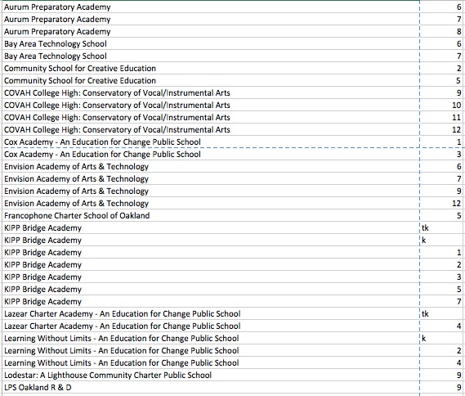Select the LPS Oakland R & D cell
The width and height of the screenshot is (465, 396).
click(x=210, y=387)
